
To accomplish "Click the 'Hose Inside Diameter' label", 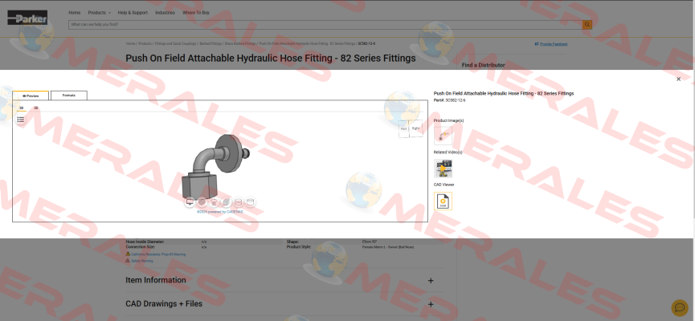I will coord(145,242).
